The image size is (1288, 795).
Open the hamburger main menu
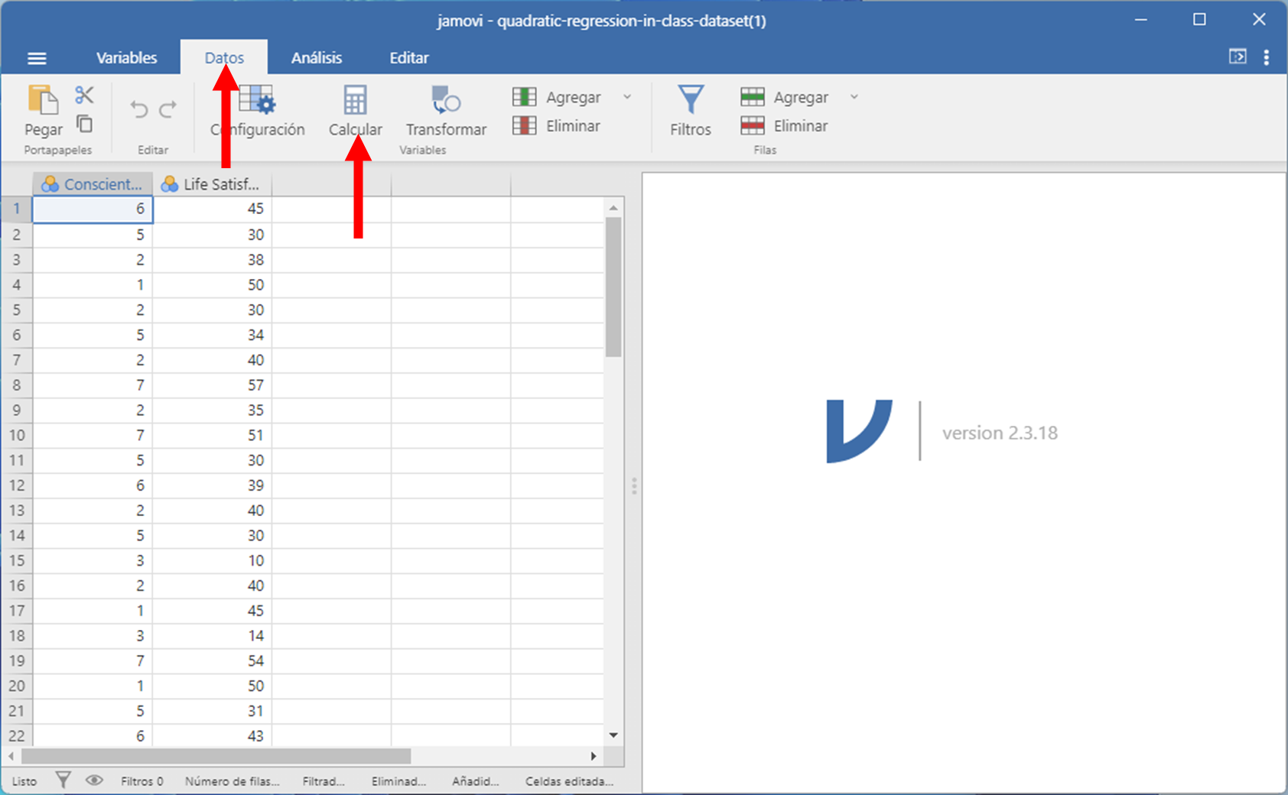tap(37, 58)
